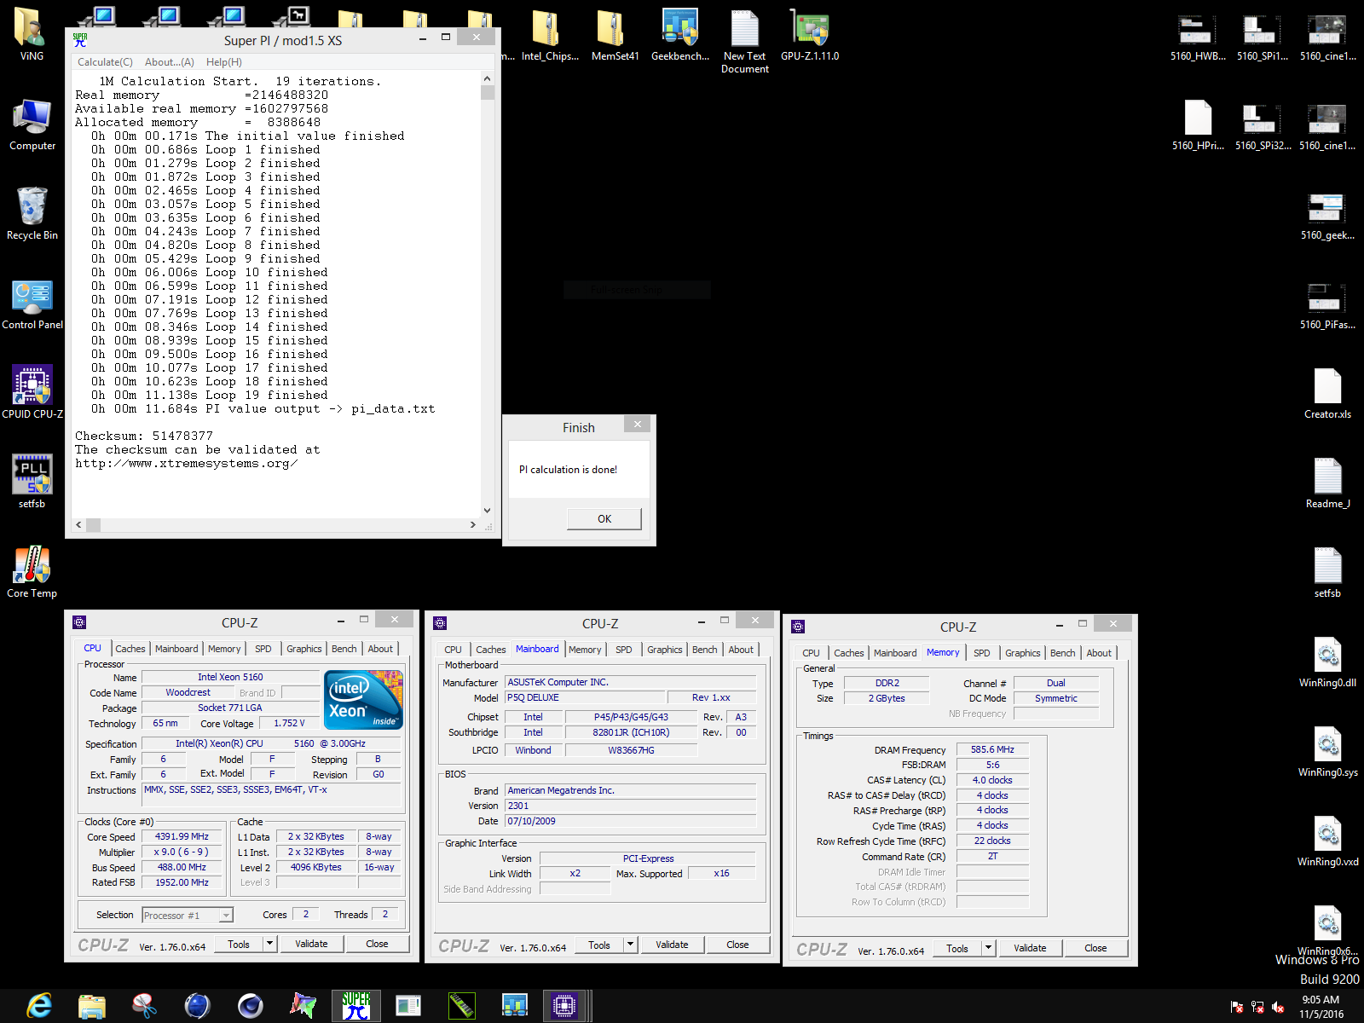
Task: Click Super PI horizontal scrollbar left arrow
Action: (79, 525)
